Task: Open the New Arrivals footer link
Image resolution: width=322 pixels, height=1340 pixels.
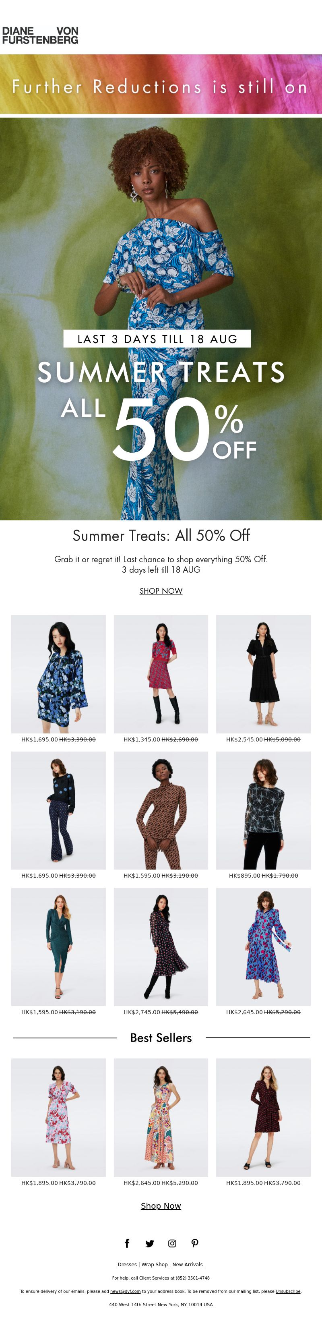Action: click(x=188, y=1264)
